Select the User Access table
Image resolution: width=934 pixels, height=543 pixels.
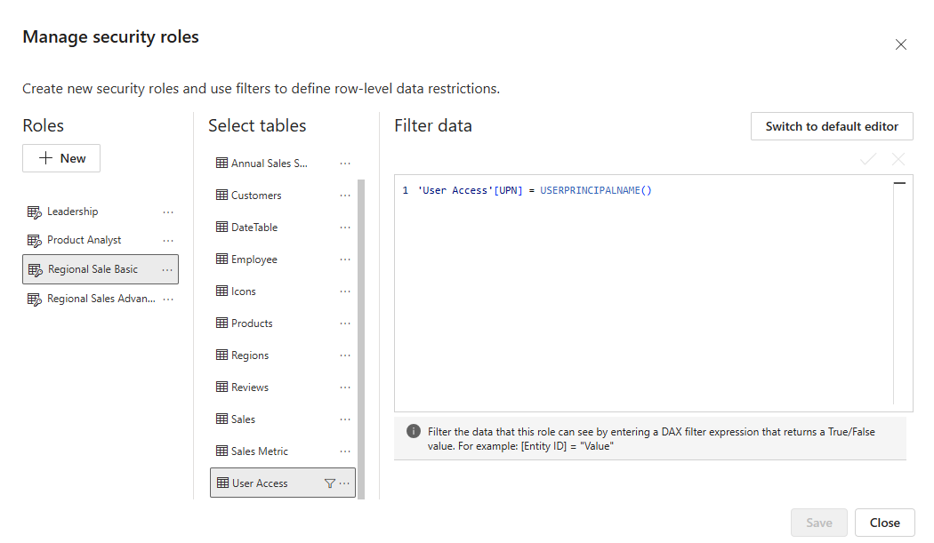coord(283,483)
